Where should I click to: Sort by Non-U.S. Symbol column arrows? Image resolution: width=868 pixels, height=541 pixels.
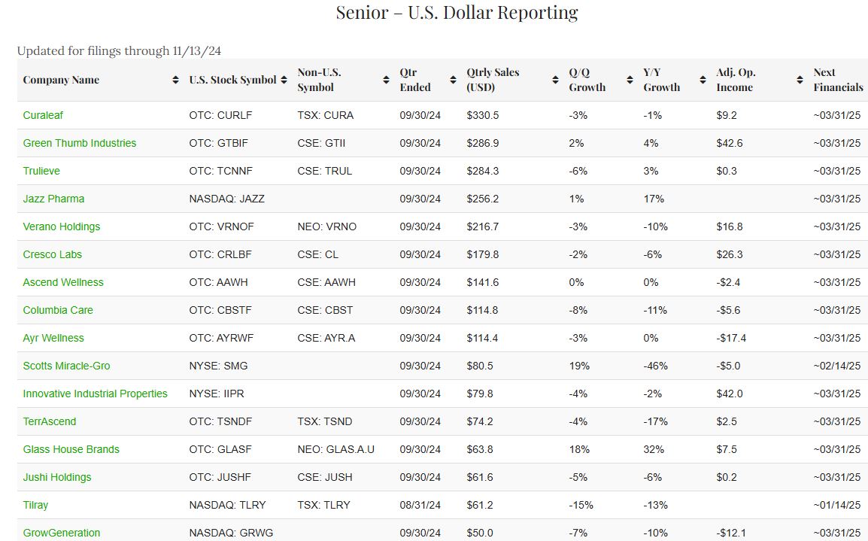pyautogui.click(x=386, y=80)
